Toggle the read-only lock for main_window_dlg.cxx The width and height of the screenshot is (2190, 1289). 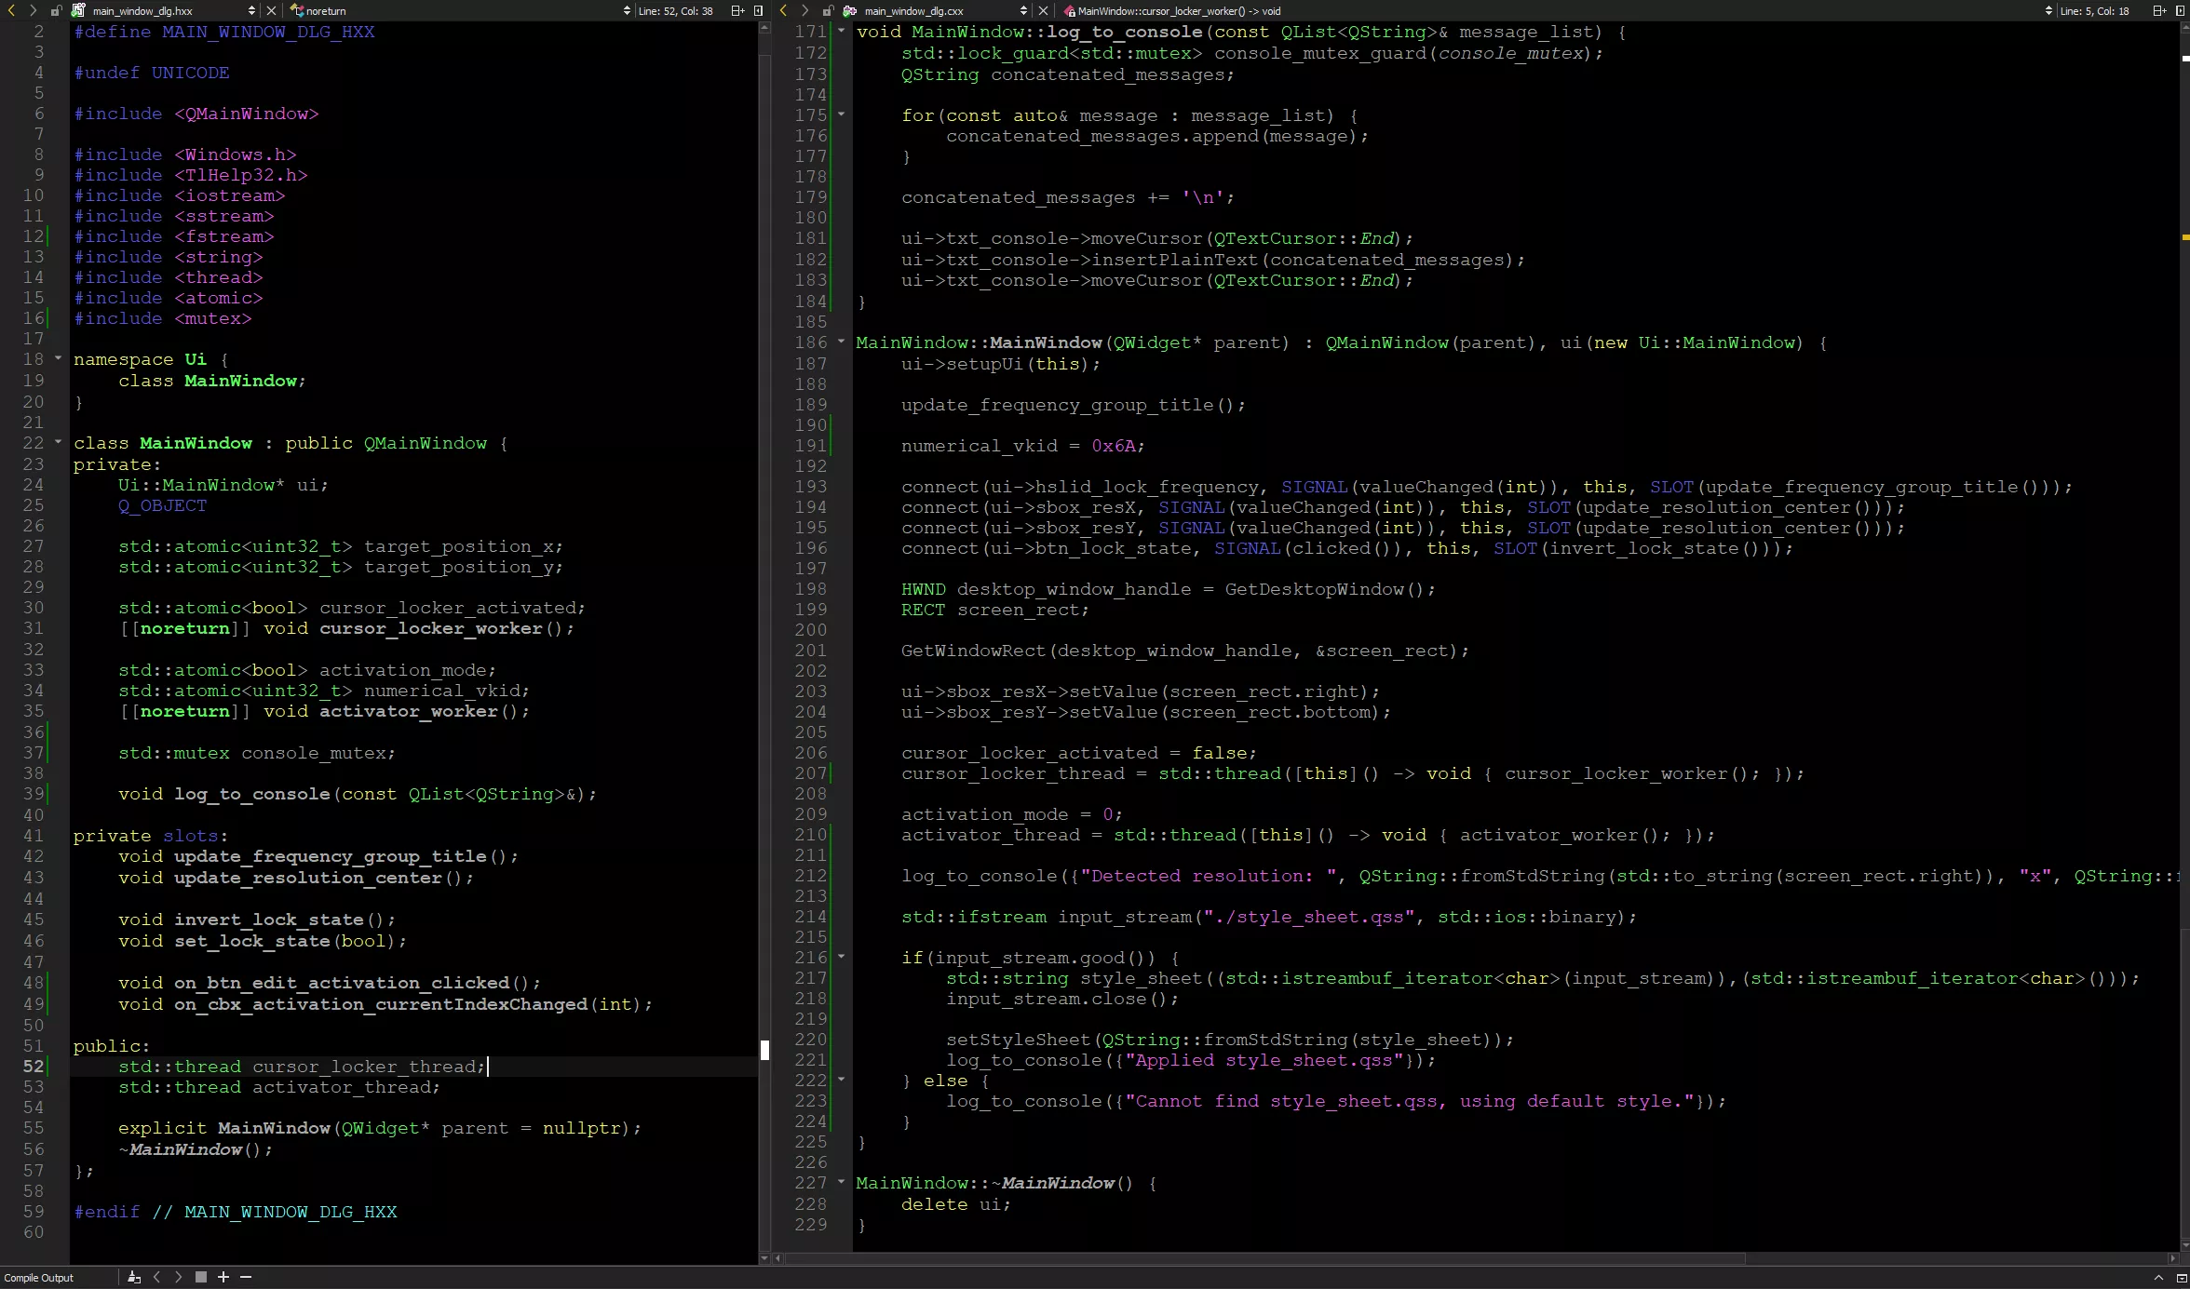pyautogui.click(x=828, y=10)
